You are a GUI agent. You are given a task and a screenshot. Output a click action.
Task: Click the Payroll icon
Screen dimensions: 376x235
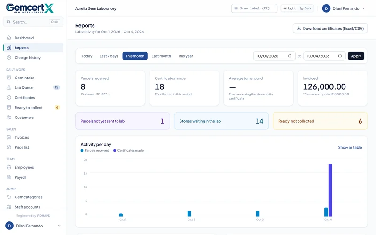9,177
